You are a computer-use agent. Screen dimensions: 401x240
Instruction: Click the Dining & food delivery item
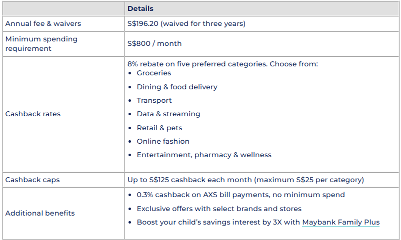(x=177, y=87)
